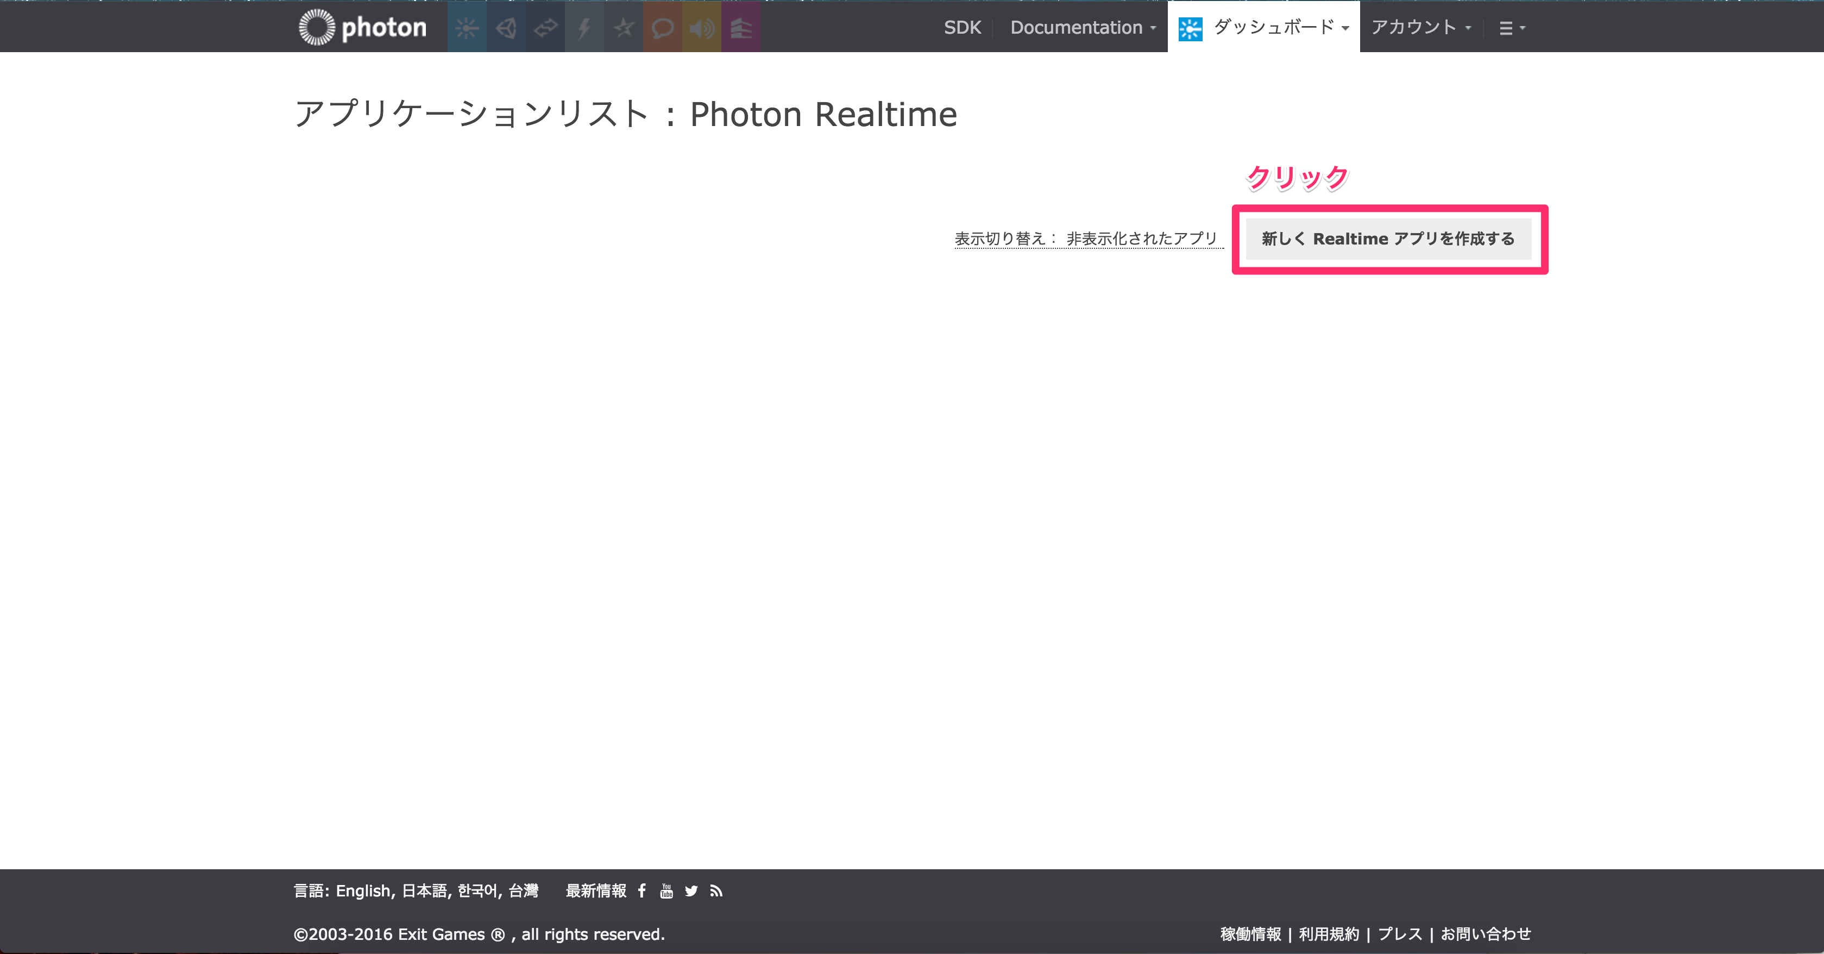Open the star bolt product icon
This screenshot has width=1824, height=954.
click(x=623, y=28)
